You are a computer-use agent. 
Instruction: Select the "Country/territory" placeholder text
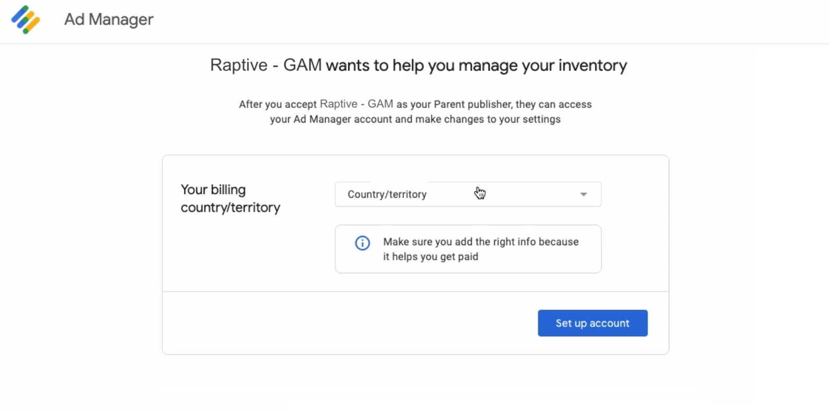coord(387,195)
